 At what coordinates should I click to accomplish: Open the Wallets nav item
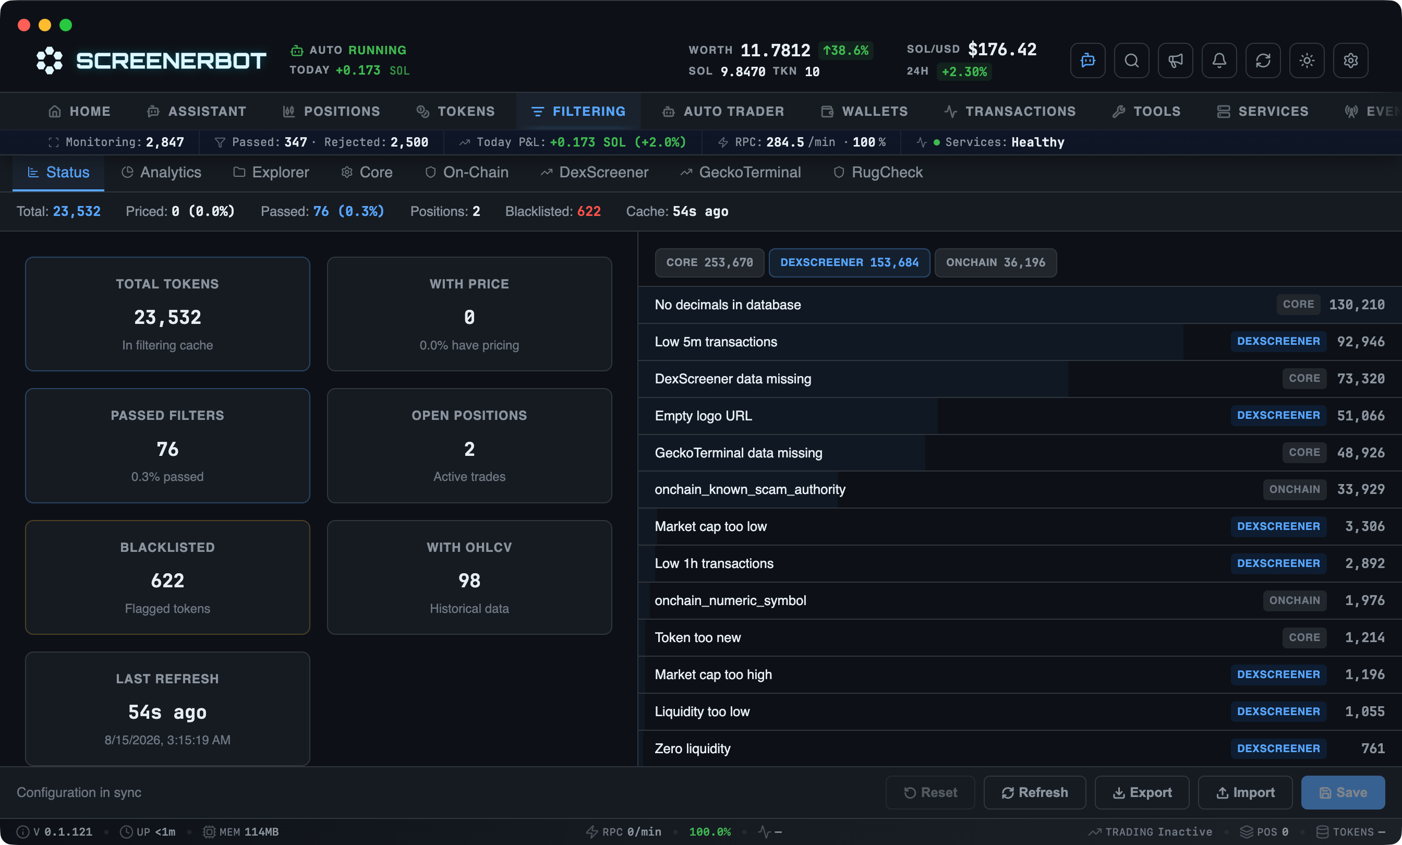(x=864, y=112)
